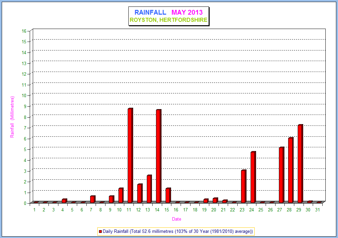Click the Daily Rainfall legend text
This screenshot has height=238, width=338.
(x=178, y=232)
